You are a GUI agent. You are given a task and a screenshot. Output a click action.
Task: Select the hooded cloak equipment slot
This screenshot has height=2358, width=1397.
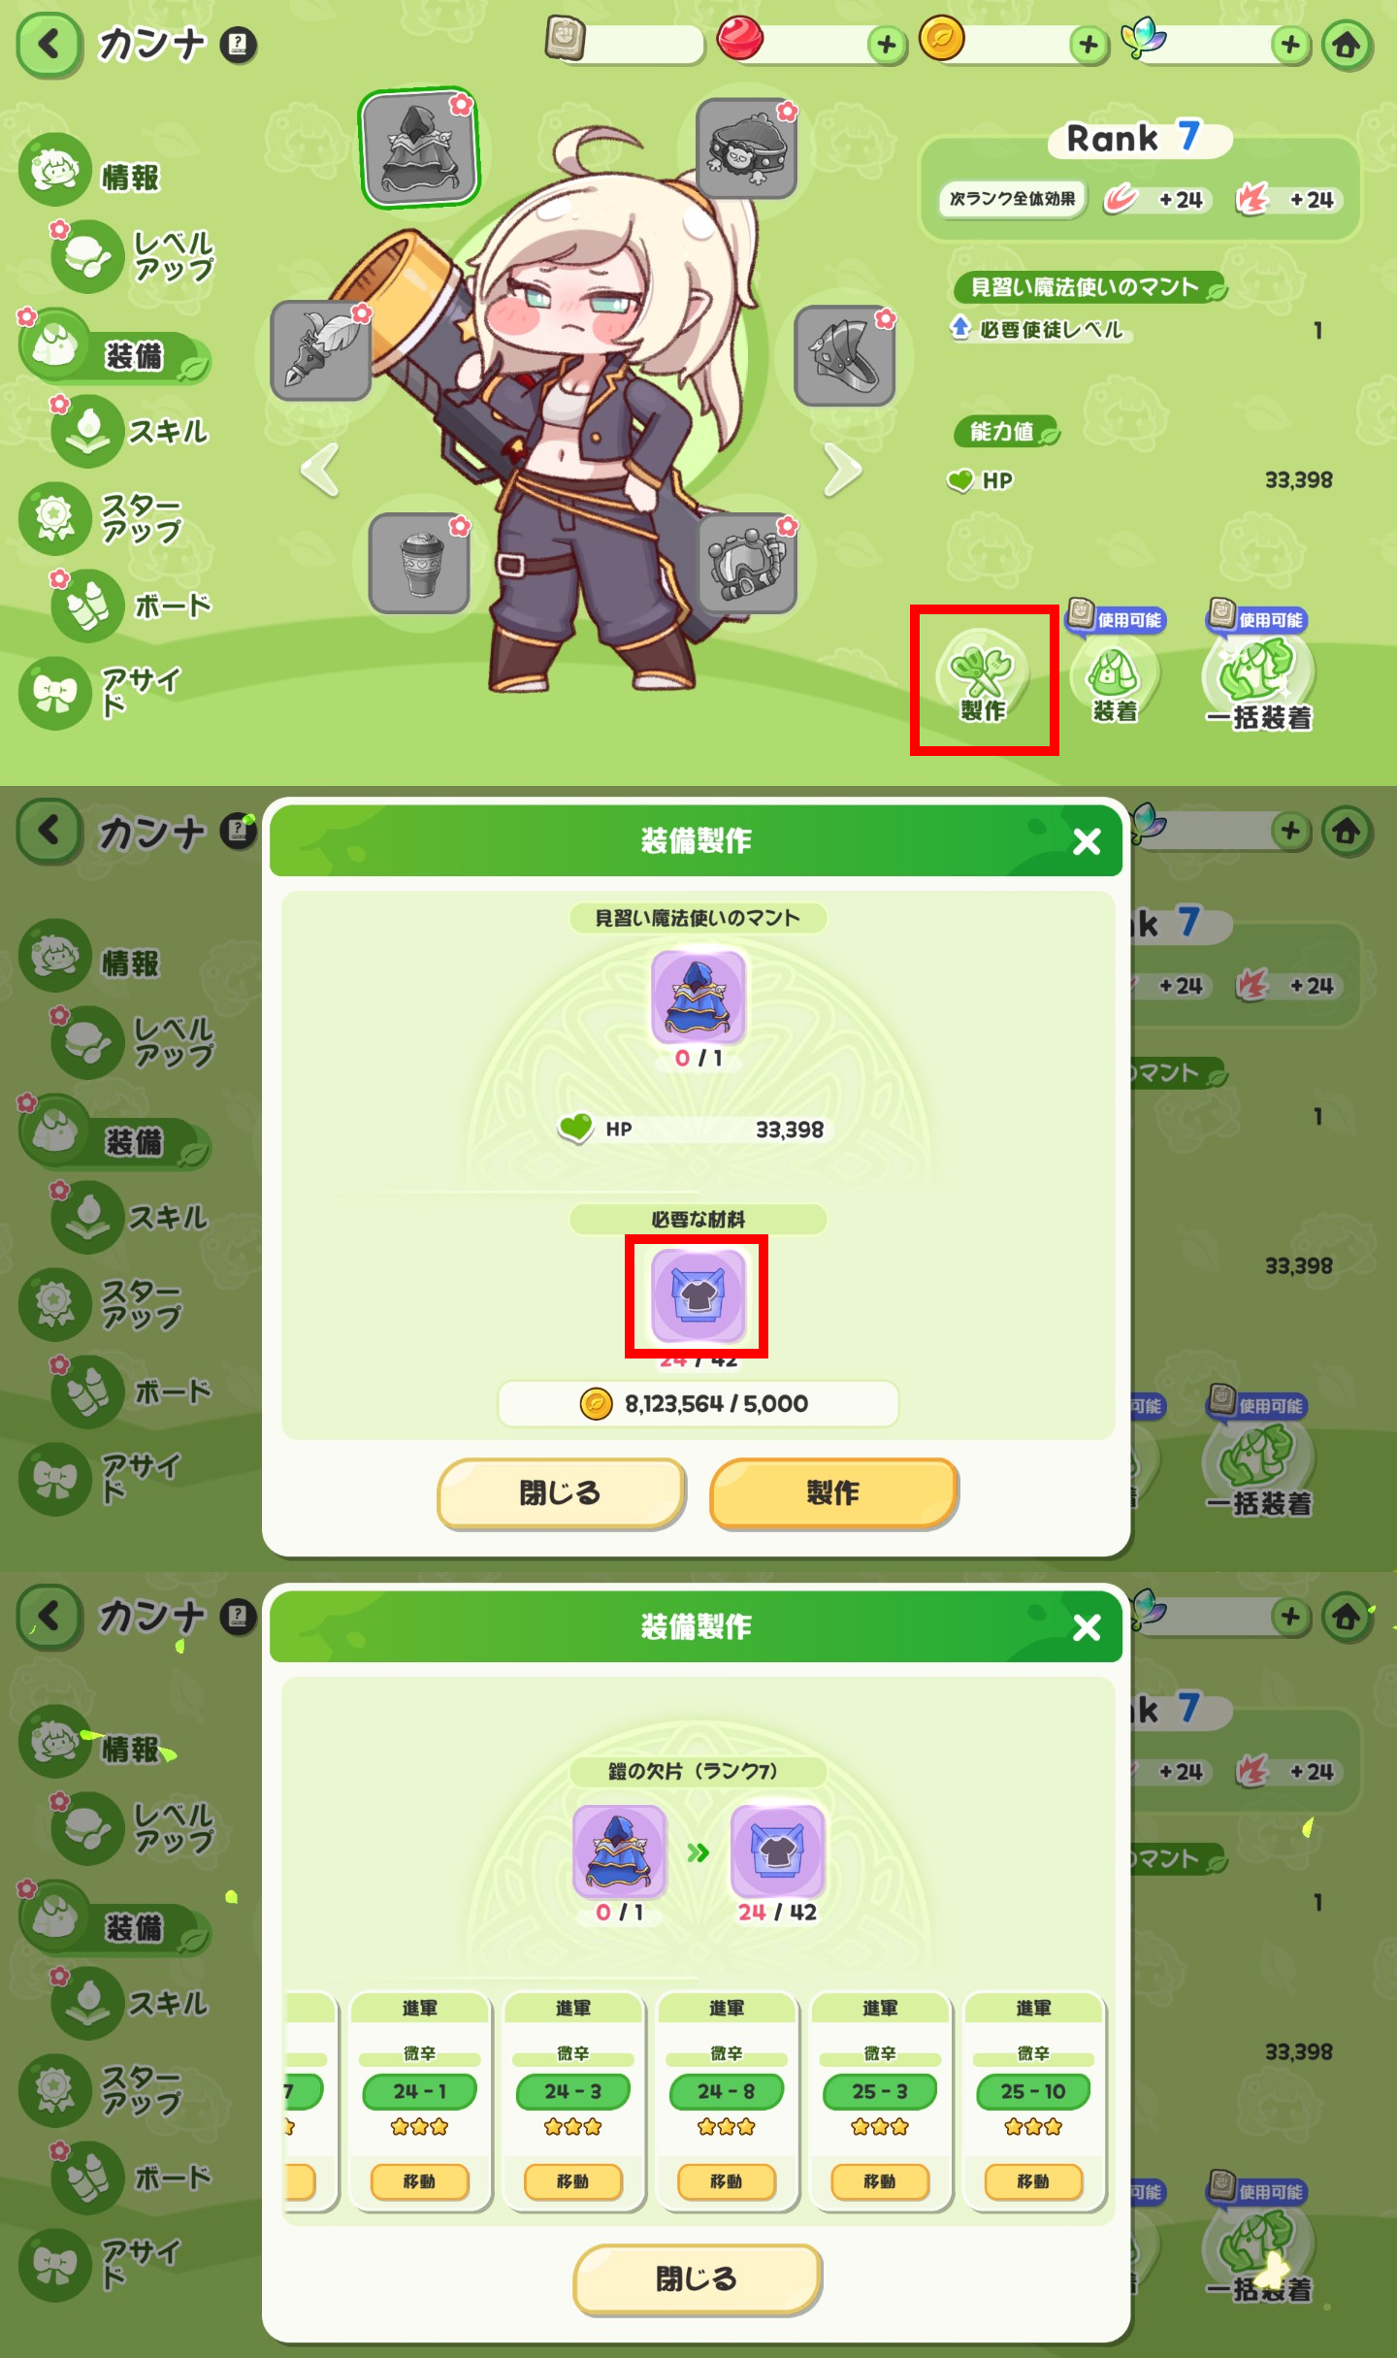point(419,148)
